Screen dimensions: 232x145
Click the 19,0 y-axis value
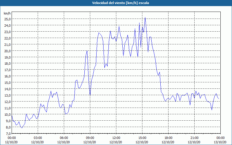coord(8,57)
